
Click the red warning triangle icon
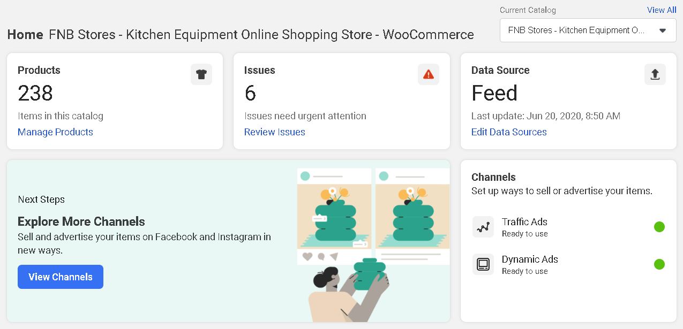click(429, 74)
